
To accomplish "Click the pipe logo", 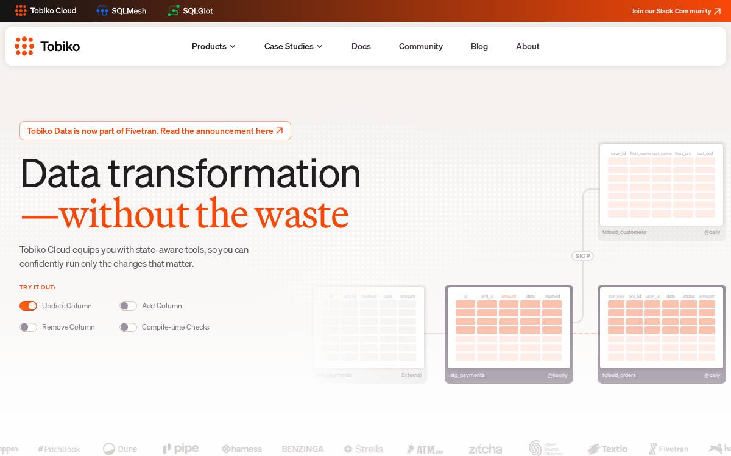I will click(x=181, y=449).
